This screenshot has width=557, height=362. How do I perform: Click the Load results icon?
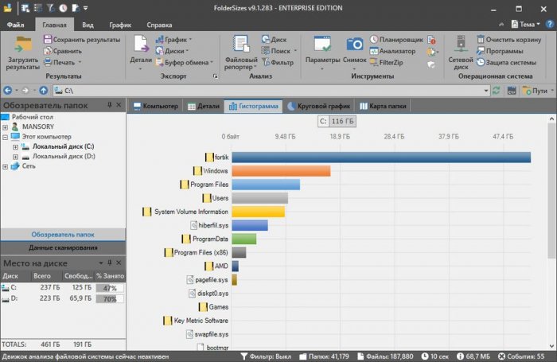coord(23,45)
